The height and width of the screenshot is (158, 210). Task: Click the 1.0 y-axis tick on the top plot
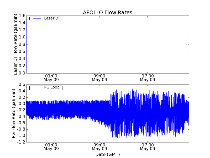pyautogui.click(x=22, y=37)
